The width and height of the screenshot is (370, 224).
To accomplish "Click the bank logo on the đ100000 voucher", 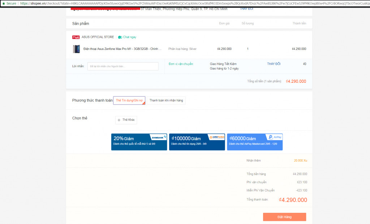I will [216, 137].
